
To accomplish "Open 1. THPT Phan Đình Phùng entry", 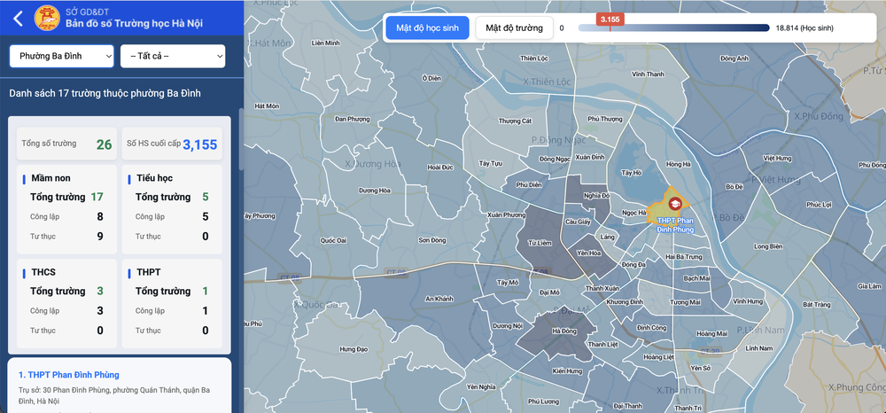I will (69, 375).
